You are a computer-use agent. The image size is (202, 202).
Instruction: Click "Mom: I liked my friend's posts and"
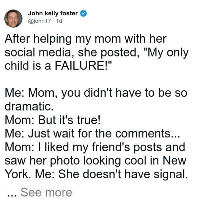coord(95,147)
